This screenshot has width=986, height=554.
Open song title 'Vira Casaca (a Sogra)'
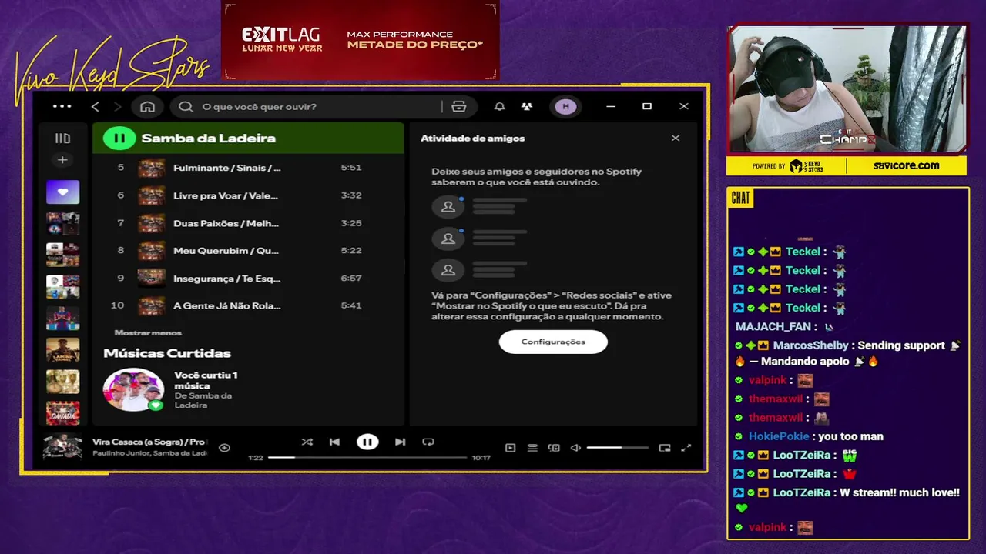pyautogui.click(x=139, y=442)
